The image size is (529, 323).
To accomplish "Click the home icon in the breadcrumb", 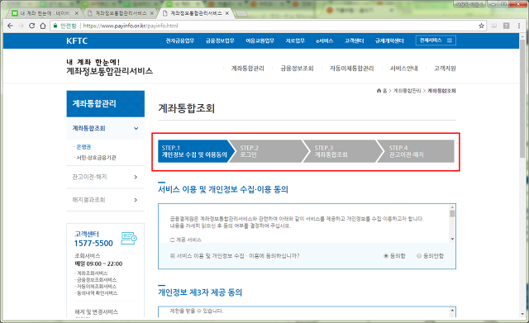I will point(379,91).
